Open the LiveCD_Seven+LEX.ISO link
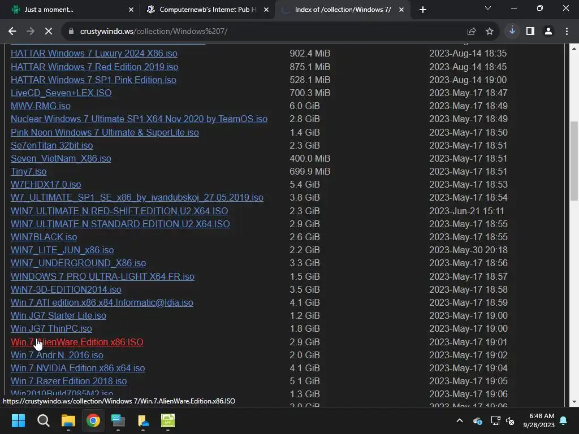 coord(61,93)
